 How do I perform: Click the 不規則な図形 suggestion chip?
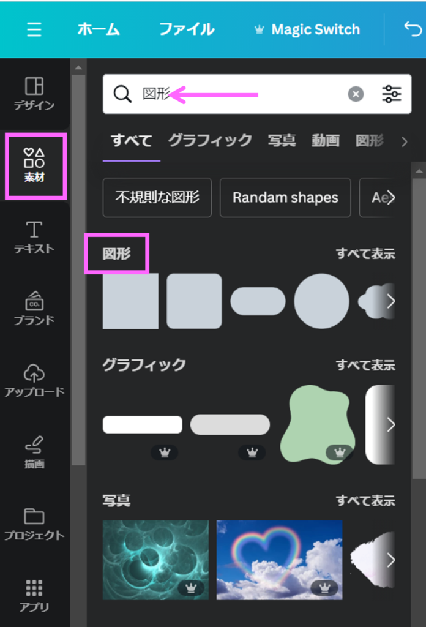point(157,198)
